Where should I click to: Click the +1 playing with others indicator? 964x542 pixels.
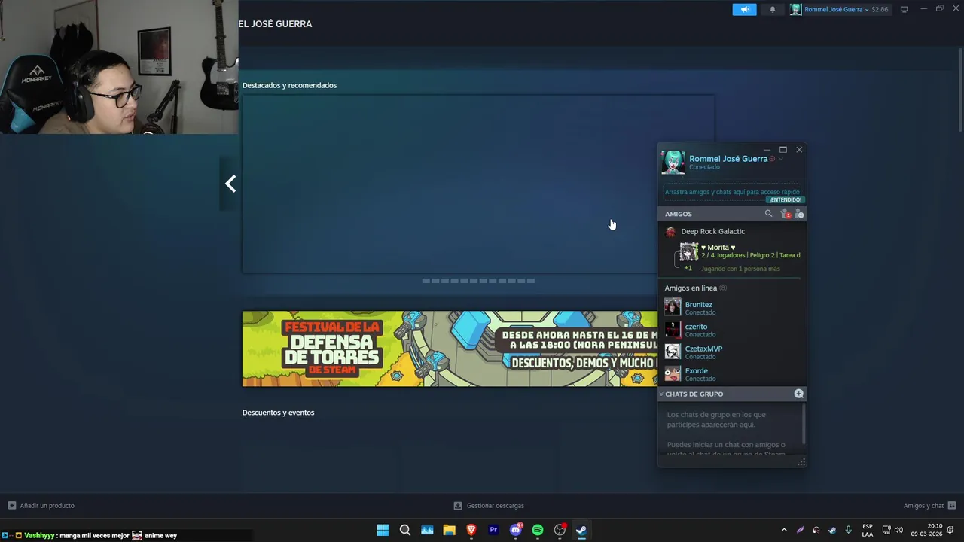pos(688,268)
